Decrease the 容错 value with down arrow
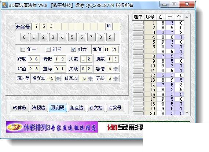This screenshot has width=209, height=152. point(116,70)
